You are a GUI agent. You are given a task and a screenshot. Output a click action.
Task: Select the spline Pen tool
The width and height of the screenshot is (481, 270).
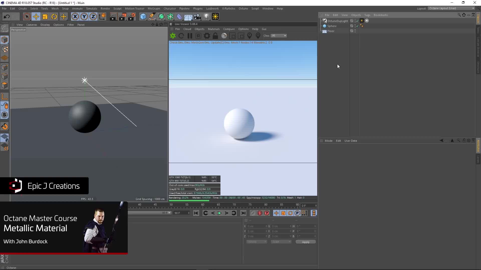click(x=152, y=17)
